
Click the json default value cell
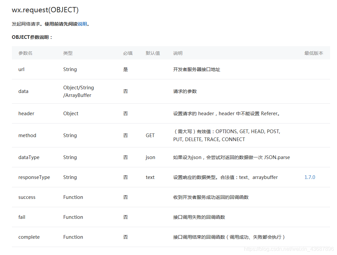150,157
